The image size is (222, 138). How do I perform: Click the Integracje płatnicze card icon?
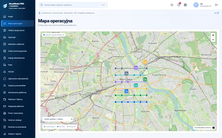pyautogui.click(x=5, y=106)
